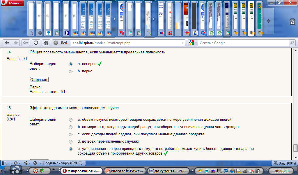Select option a radio in question 15
Viewport: 298px width, 175px height.
coord(71,120)
